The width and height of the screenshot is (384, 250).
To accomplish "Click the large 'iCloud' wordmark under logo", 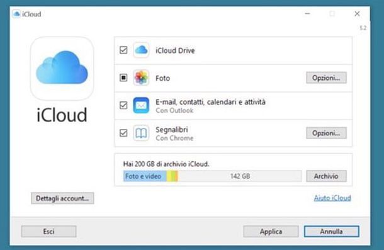I will coord(62,115).
